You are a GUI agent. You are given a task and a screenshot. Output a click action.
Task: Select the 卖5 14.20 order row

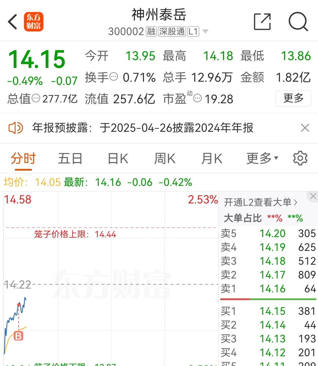[x=268, y=233]
